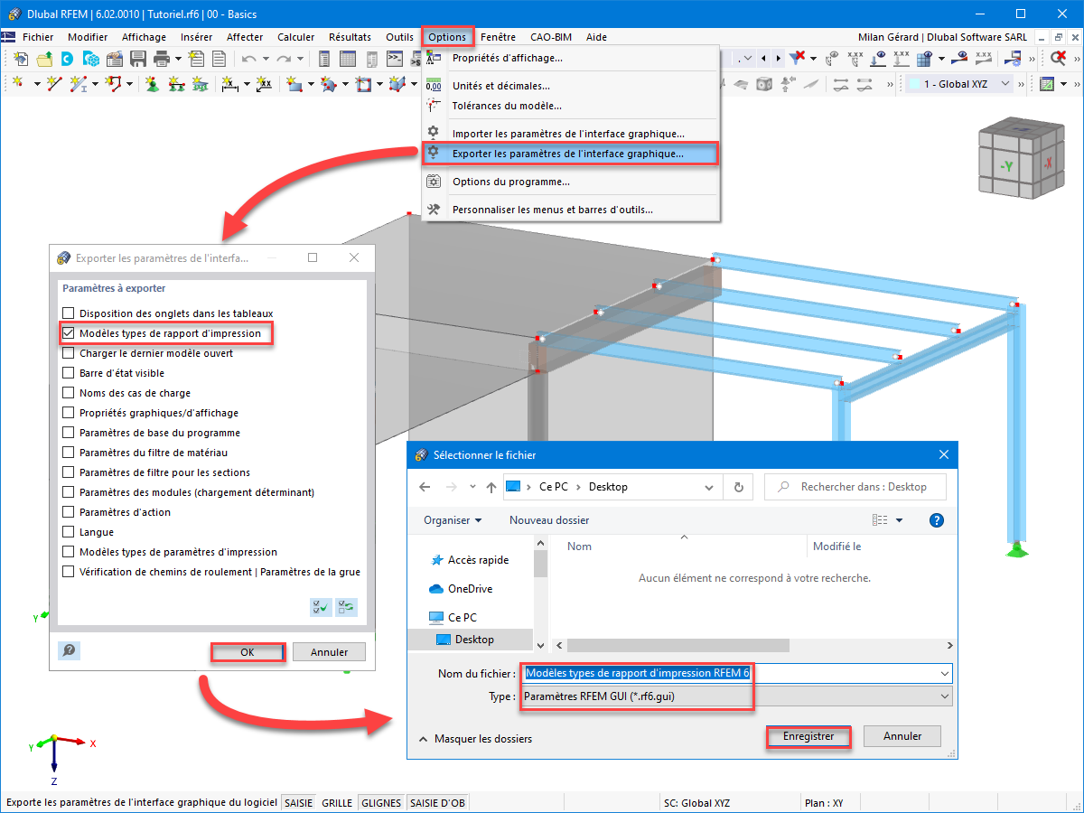Open the Options menu
The width and height of the screenshot is (1084, 813).
pyautogui.click(x=447, y=37)
